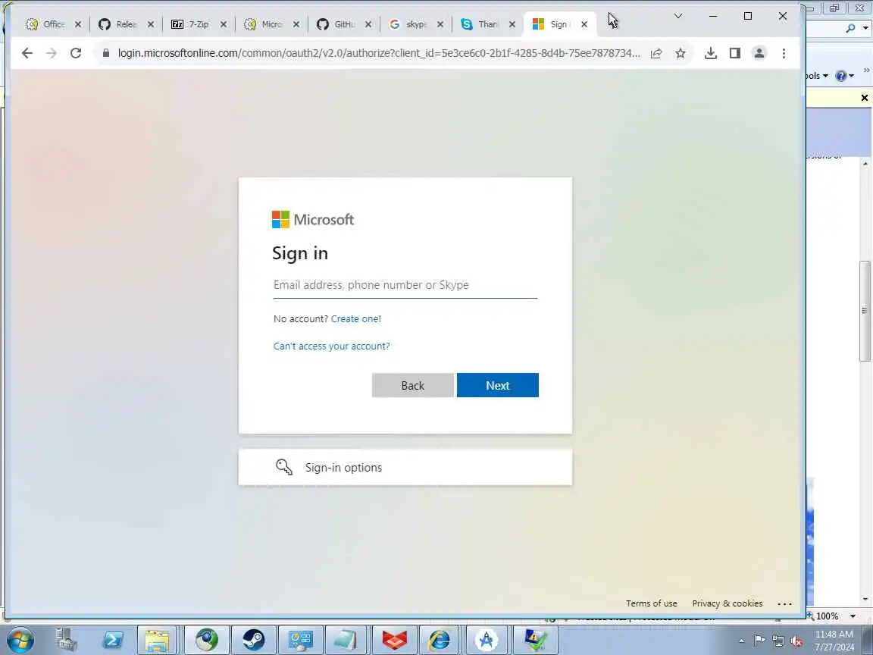Open the Chrome downloads icon

pyautogui.click(x=710, y=53)
